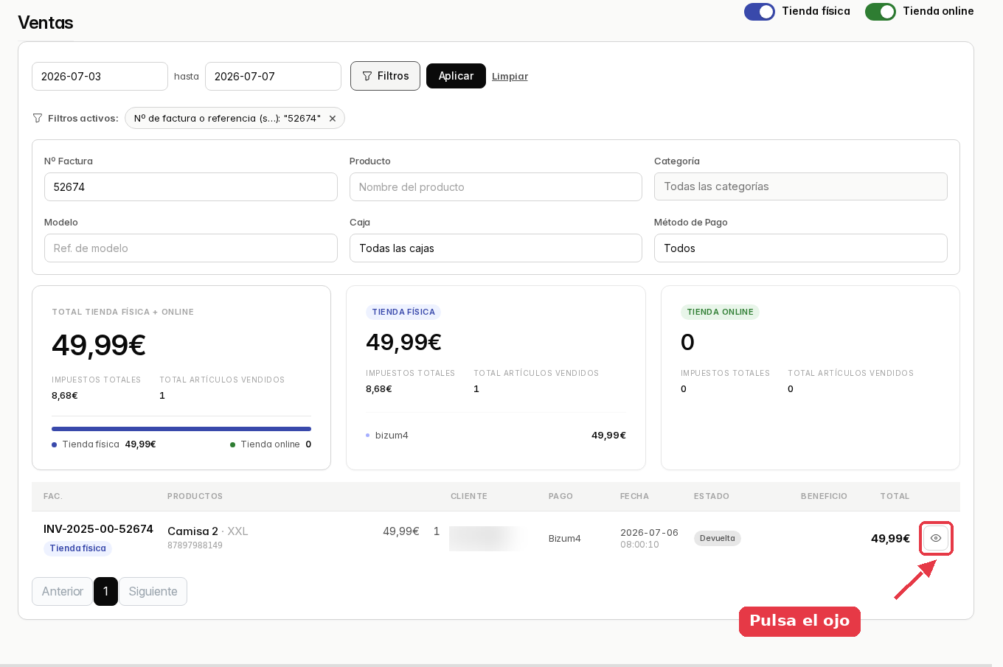The image size is (1003, 667).
Task: Open the Método de Pago dropdown
Action: [x=801, y=248]
